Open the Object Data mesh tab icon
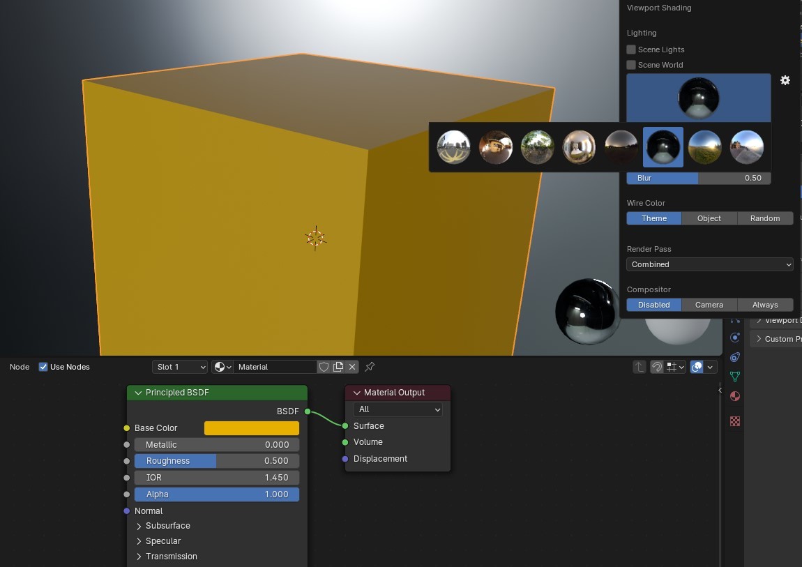This screenshot has width=802, height=567. [735, 377]
